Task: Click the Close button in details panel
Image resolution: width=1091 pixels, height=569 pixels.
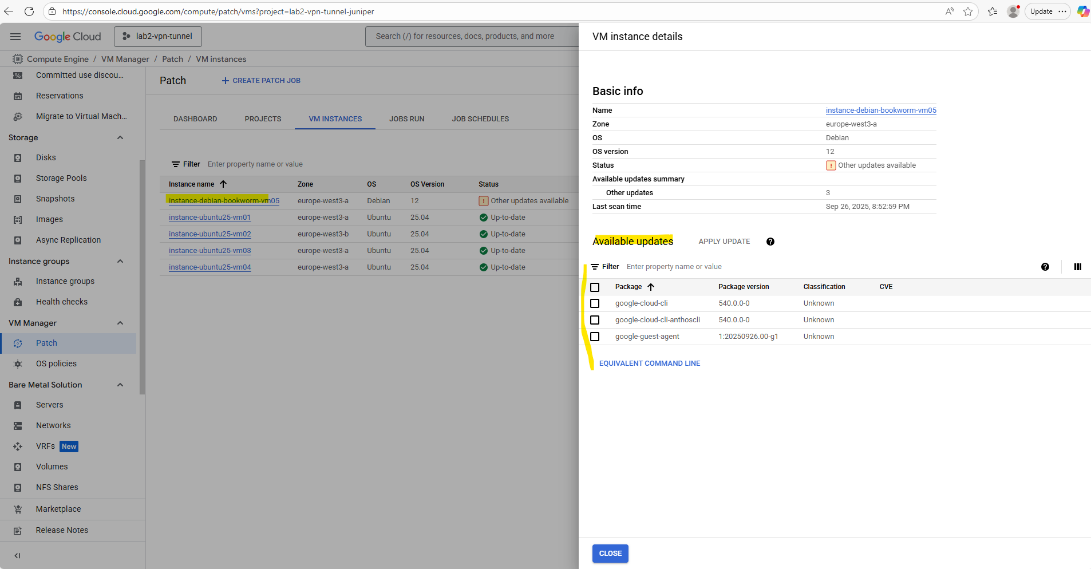Action: 610,554
